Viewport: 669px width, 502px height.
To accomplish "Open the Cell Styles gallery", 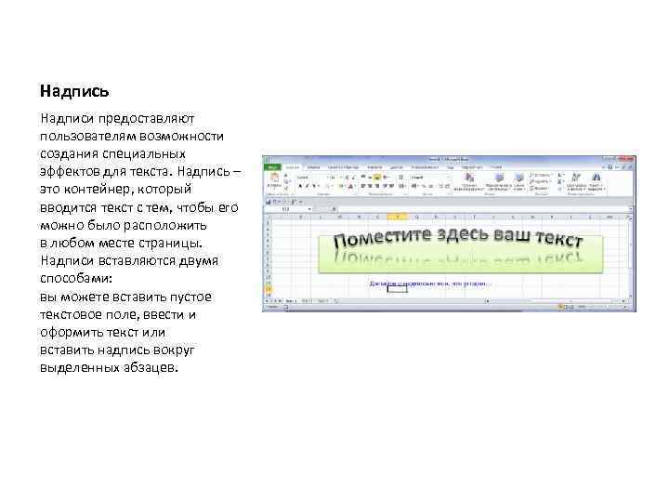I will [x=518, y=181].
